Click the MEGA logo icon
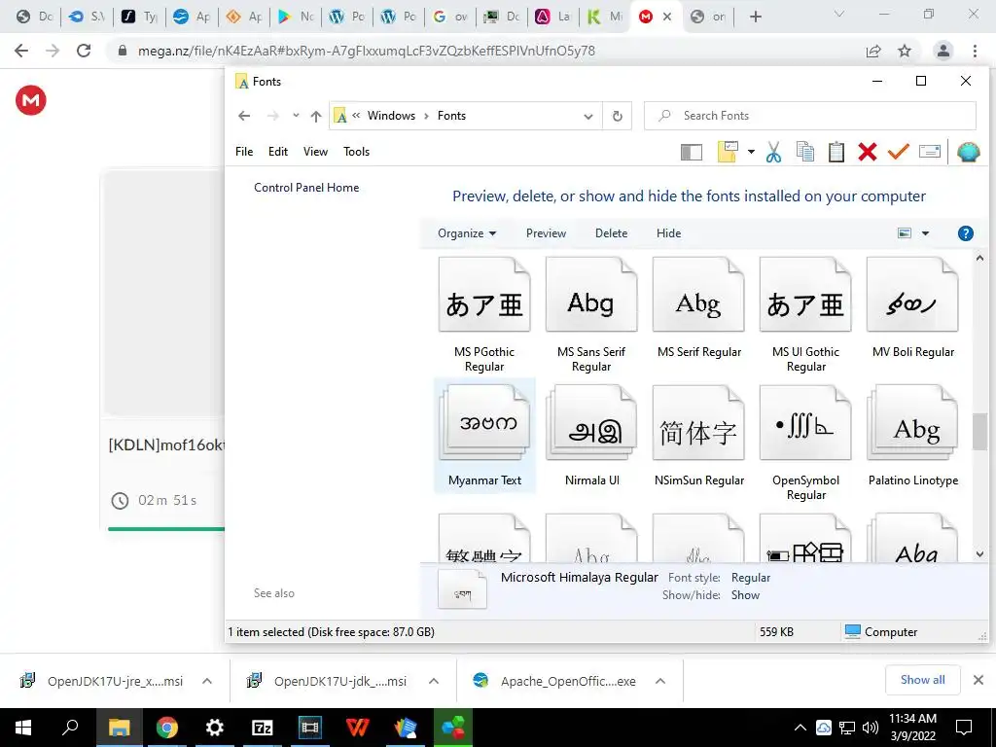This screenshot has height=747, width=996. [x=30, y=100]
